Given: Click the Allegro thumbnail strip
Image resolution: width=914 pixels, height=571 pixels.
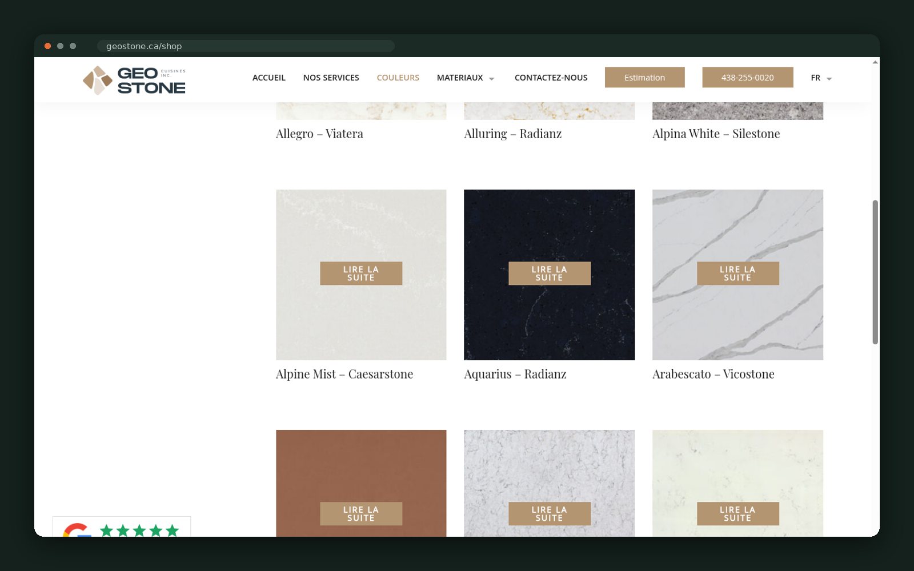Looking at the screenshot, I should (361, 111).
